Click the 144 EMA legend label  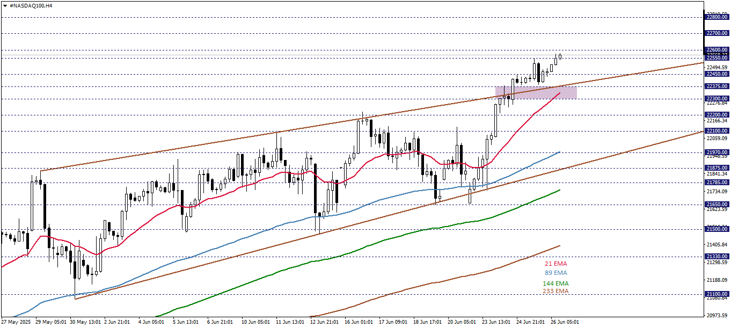555,283
